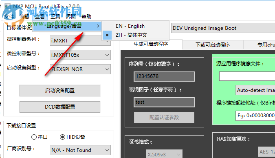Click the 源应用程序镜像文件 path field

[x=247, y=76]
